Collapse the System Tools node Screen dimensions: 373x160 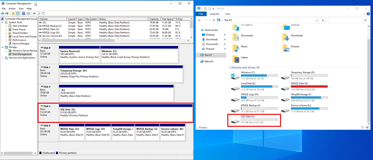(x=3, y=22)
